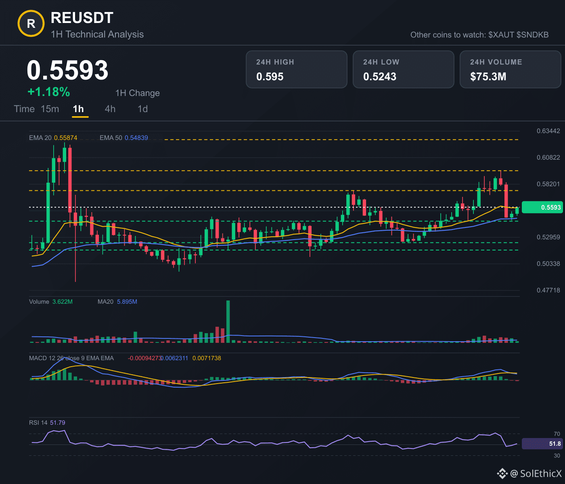Click the 1H Change label
The height and width of the screenshot is (484, 565).
[x=138, y=93]
